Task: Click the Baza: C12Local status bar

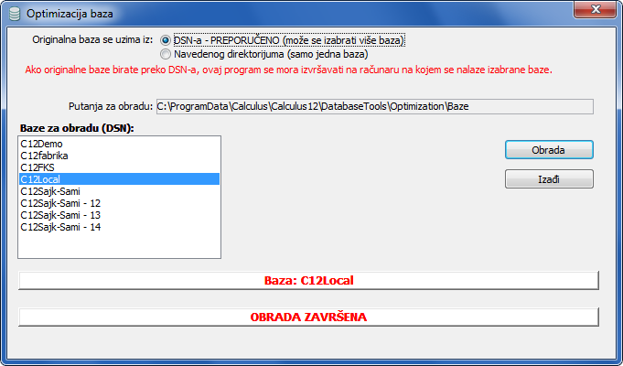Action: point(308,281)
